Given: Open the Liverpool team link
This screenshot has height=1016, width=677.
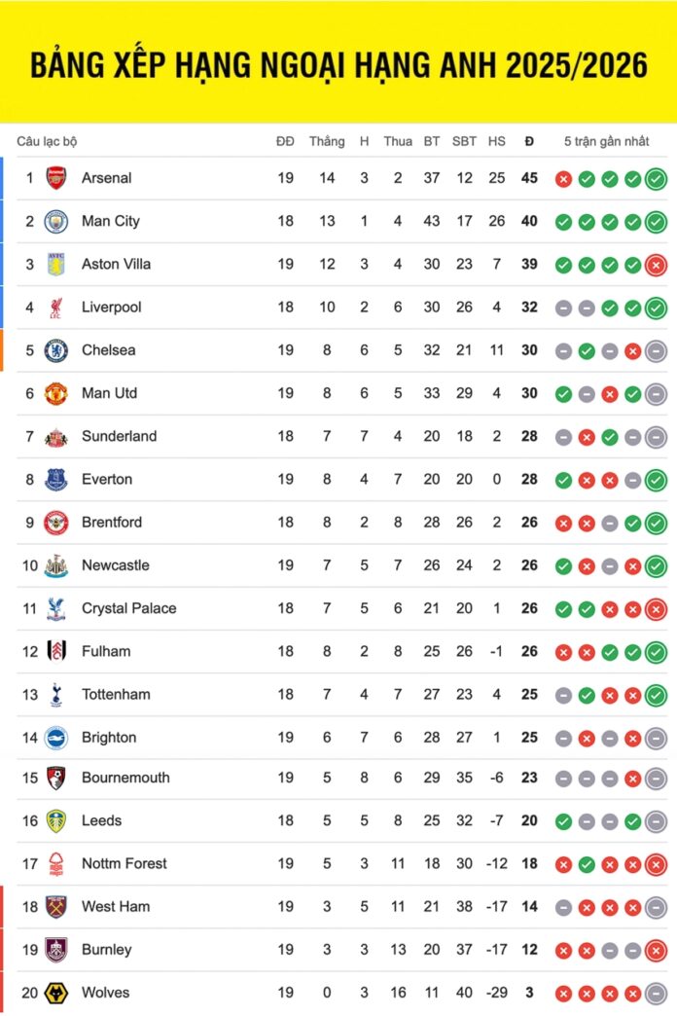Looking at the screenshot, I should click(111, 308).
